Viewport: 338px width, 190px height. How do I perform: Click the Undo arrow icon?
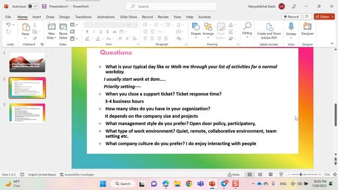pos(8,25)
